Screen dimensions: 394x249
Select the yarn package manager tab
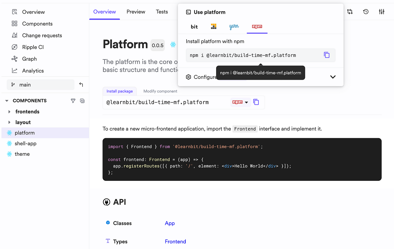[x=234, y=26]
